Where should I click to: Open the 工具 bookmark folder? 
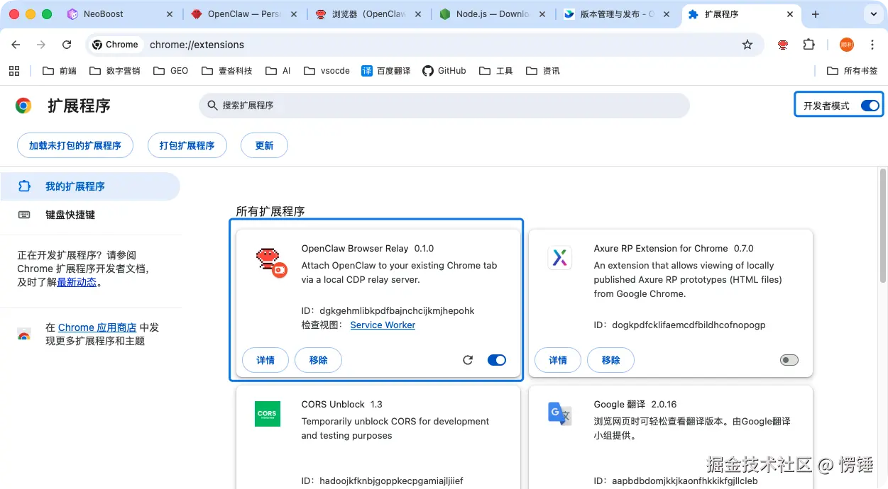(x=496, y=71)
